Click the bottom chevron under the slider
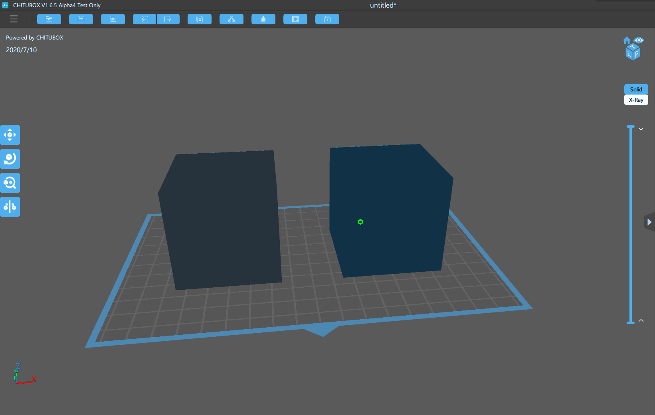The image size is (655, 415). coord(641,320)
